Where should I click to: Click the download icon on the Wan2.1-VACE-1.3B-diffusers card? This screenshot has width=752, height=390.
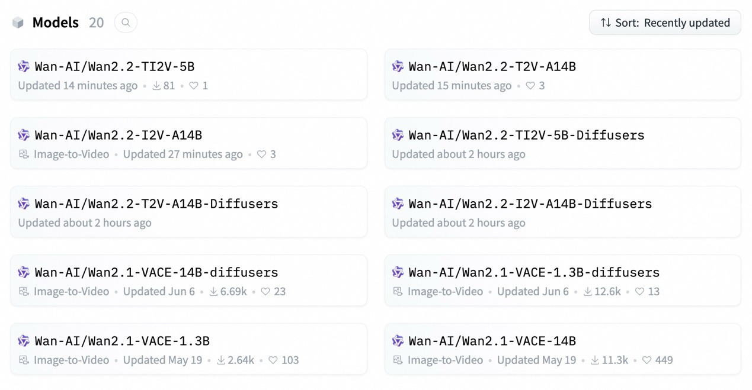pyautogui.click(x=587, y=292)
